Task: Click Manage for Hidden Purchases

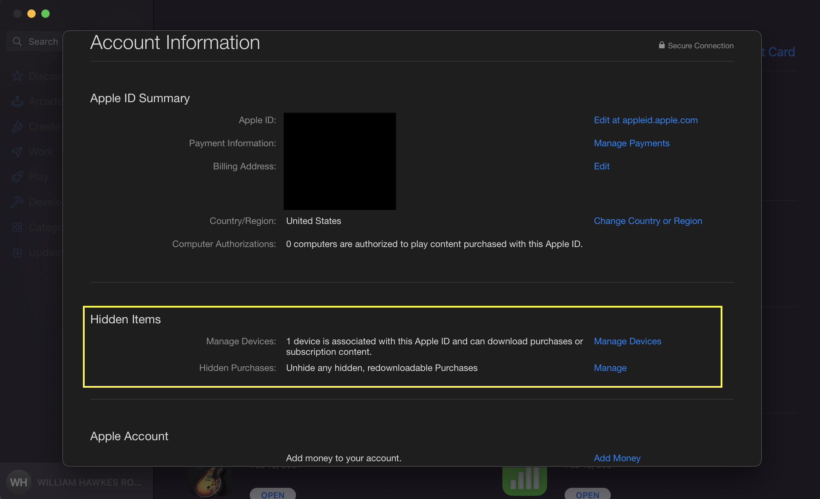Action: pos(610,368)
